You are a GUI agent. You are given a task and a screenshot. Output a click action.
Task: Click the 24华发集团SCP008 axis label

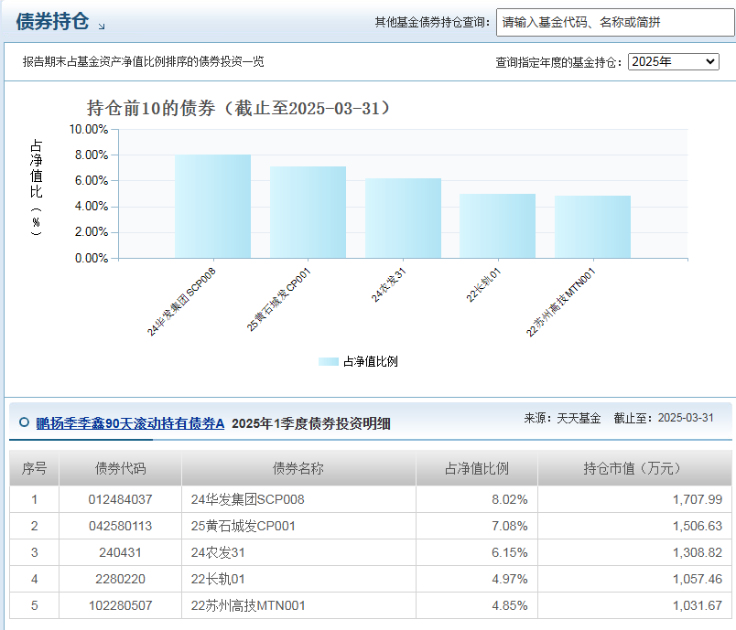click(181, 302)
